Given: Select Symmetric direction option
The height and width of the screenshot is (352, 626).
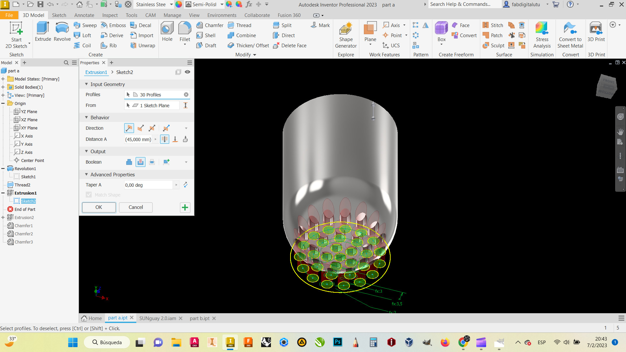Looking at the screenshot, I should click(x=152, y=128).
